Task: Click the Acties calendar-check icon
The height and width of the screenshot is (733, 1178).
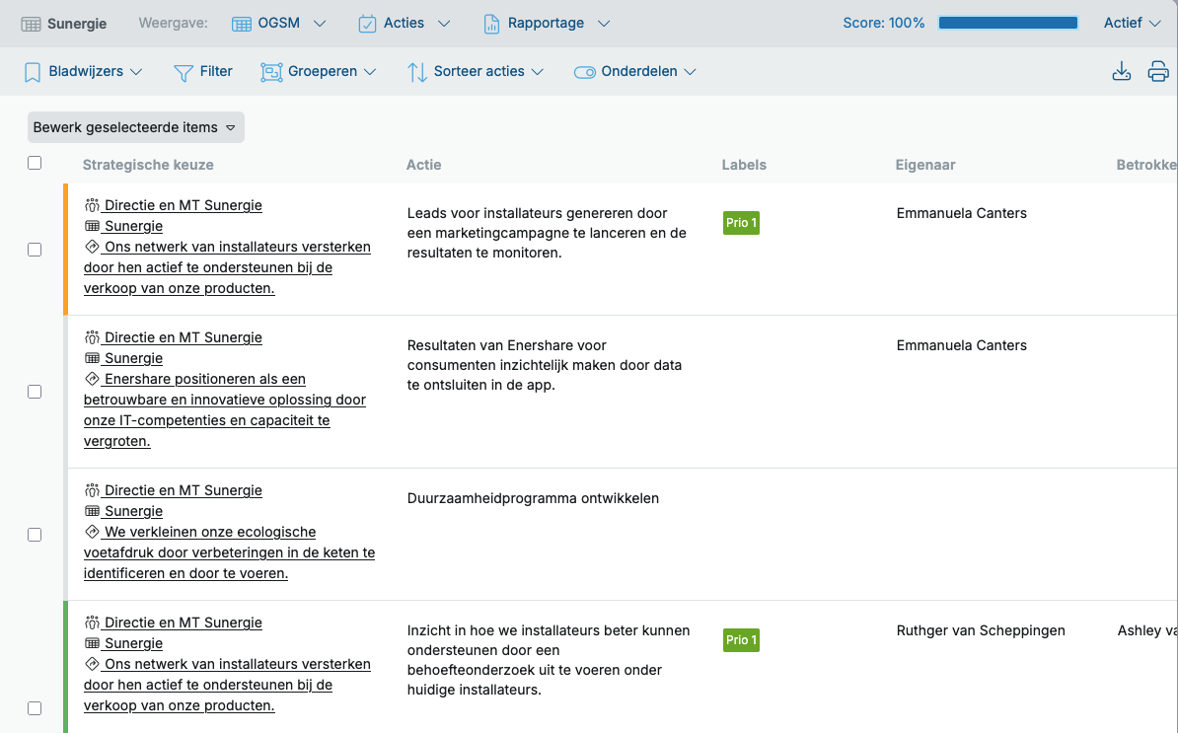Action: click(367, 24)
